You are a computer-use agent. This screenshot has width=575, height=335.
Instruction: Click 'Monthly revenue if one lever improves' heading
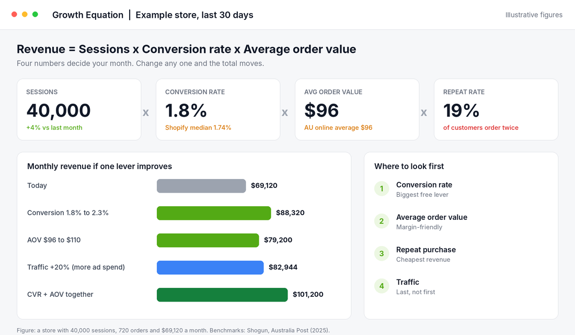99,166
